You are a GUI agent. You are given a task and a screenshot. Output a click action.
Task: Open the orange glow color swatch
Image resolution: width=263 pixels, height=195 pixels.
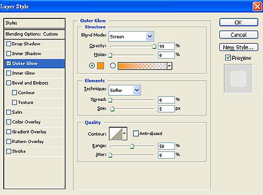point(100,66)
